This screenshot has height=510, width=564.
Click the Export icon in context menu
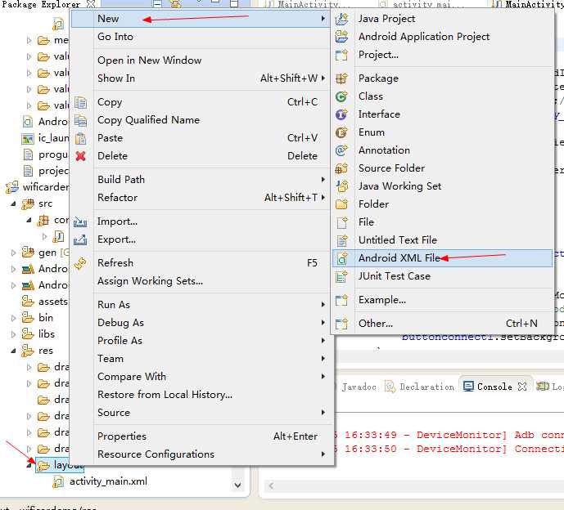point(80,239)
